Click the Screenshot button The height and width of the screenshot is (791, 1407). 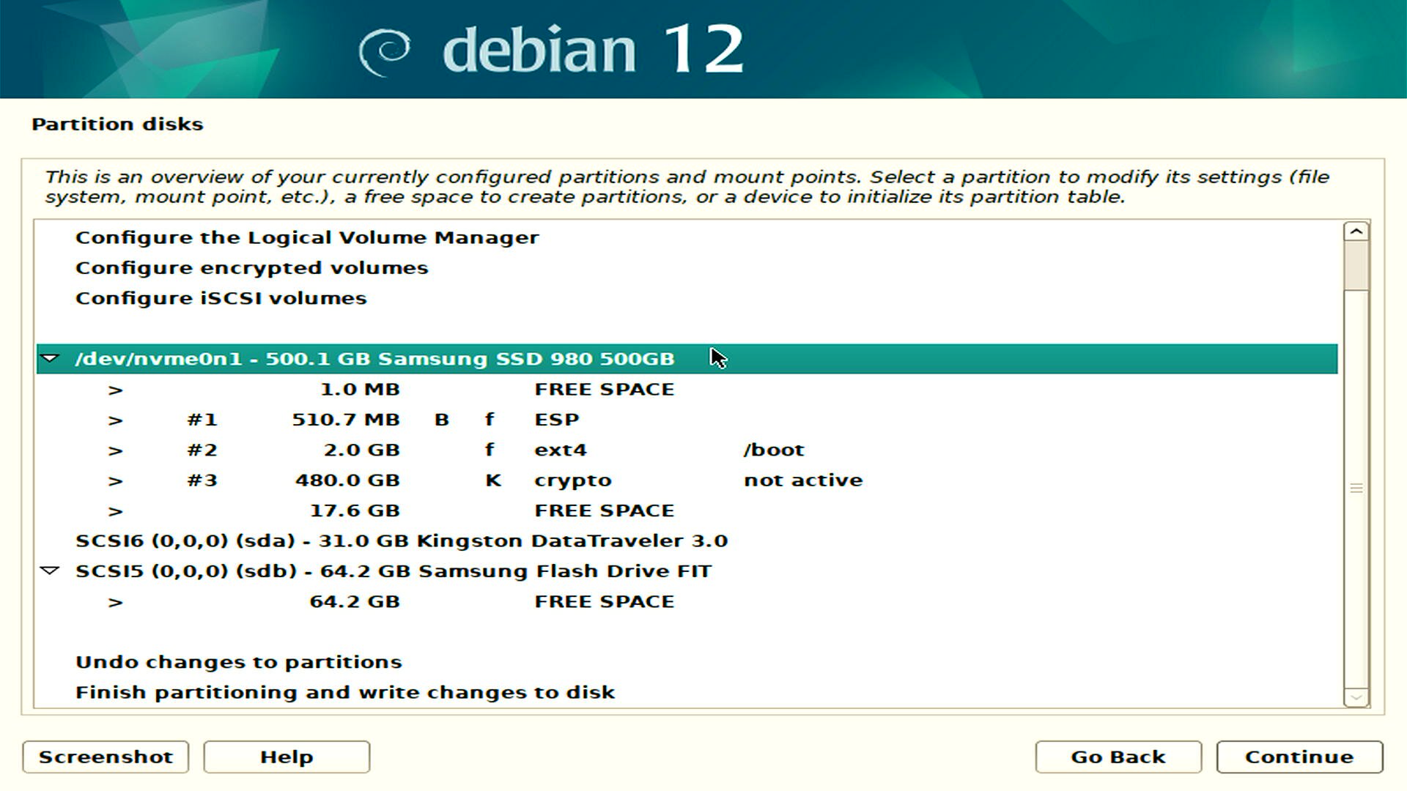click(106, 757)
